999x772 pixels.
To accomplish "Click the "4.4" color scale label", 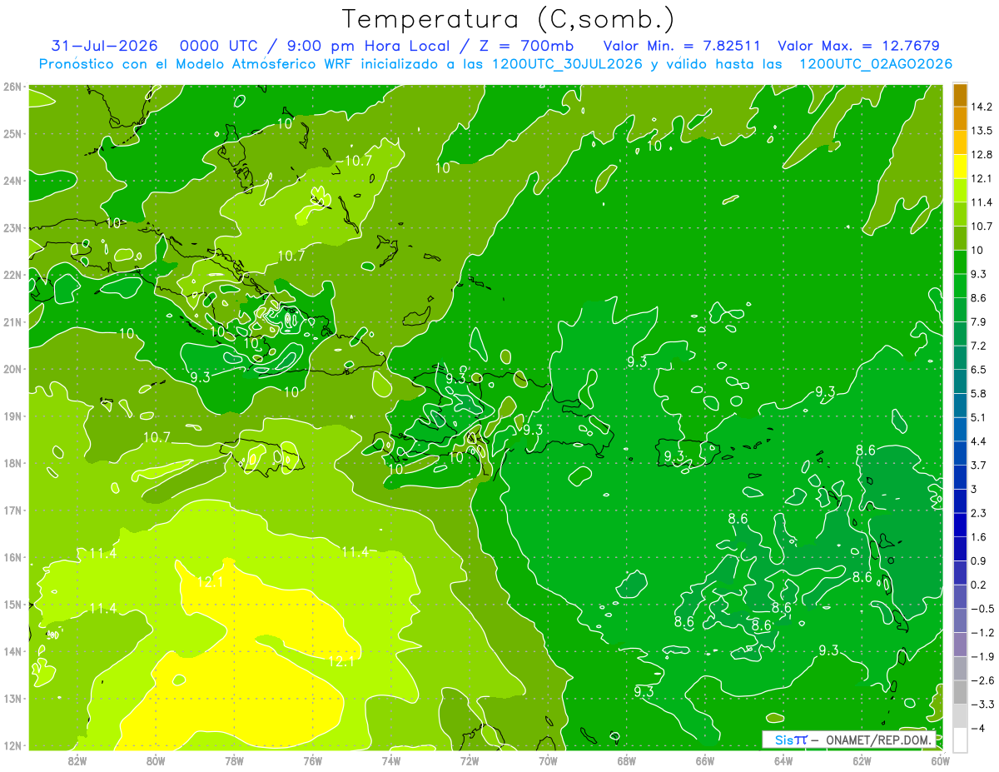I will pyautogui.click(x=979, y=441).
